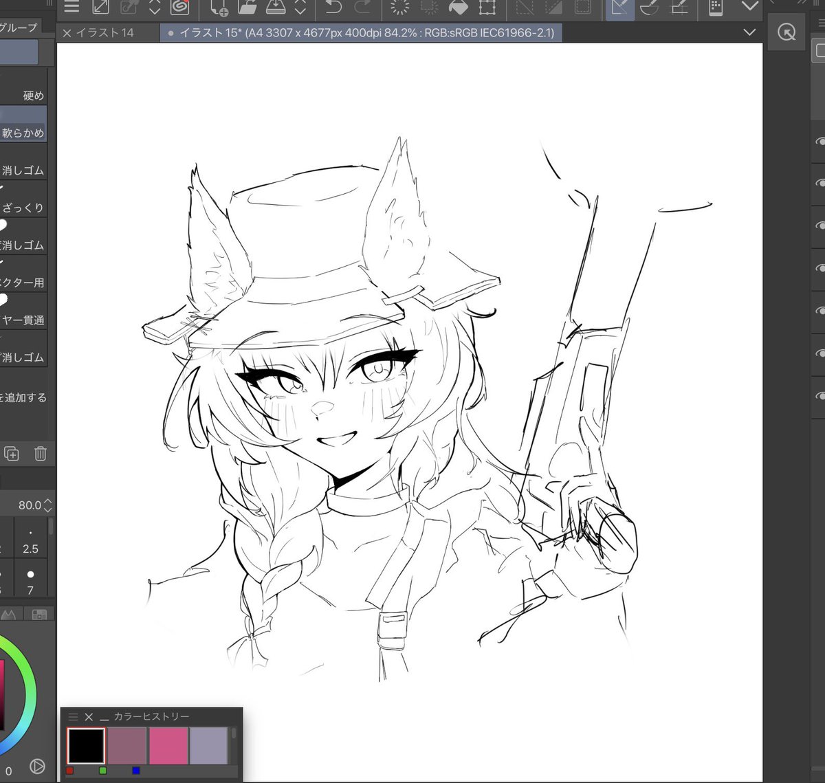Toggle visibility of the sixth layer eye
This screenshot has height=783, width=825.
tap(819, 353)
